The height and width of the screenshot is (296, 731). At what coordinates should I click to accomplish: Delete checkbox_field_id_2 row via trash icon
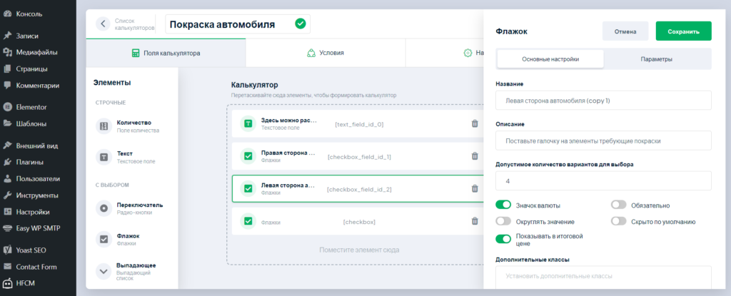475,189
